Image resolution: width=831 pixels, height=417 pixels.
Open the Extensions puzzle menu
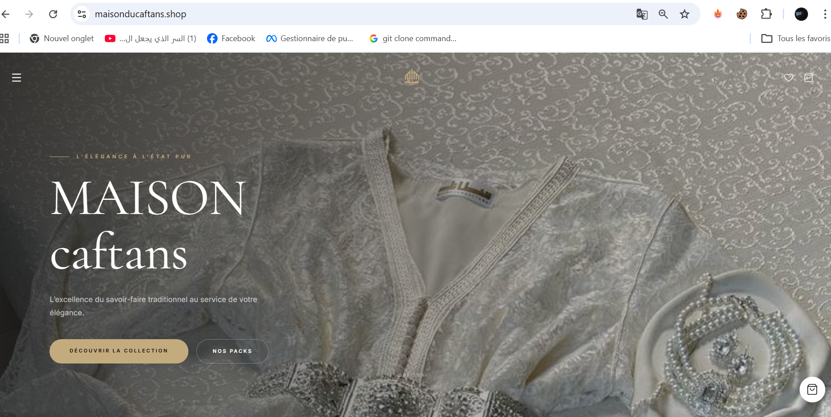point(766,14)
